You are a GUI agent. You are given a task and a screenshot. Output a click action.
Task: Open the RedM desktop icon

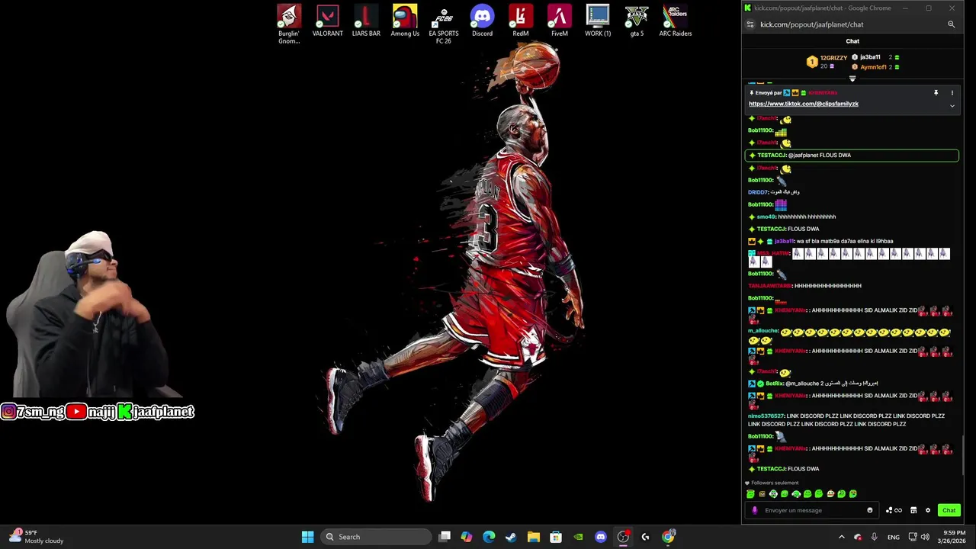click(x=521, y=21)
